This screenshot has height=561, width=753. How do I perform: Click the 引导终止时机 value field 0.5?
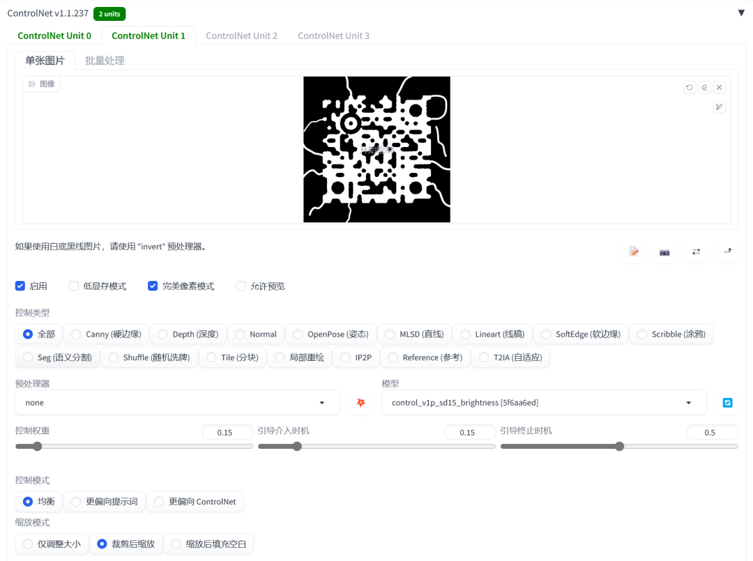(x=713, y=432)
